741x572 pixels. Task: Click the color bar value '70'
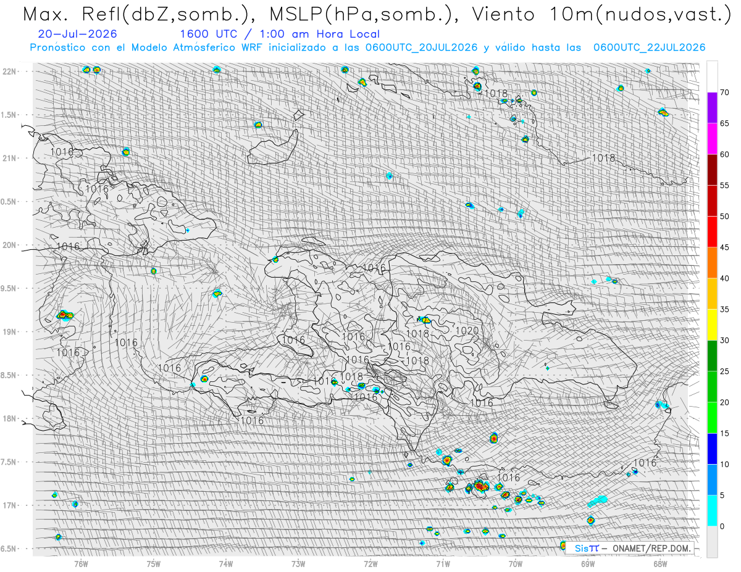coord(724,93)
